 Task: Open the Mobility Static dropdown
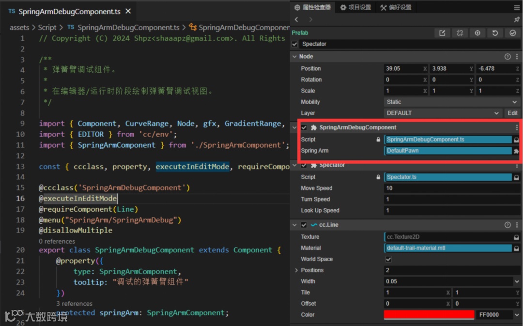(452, 102)
